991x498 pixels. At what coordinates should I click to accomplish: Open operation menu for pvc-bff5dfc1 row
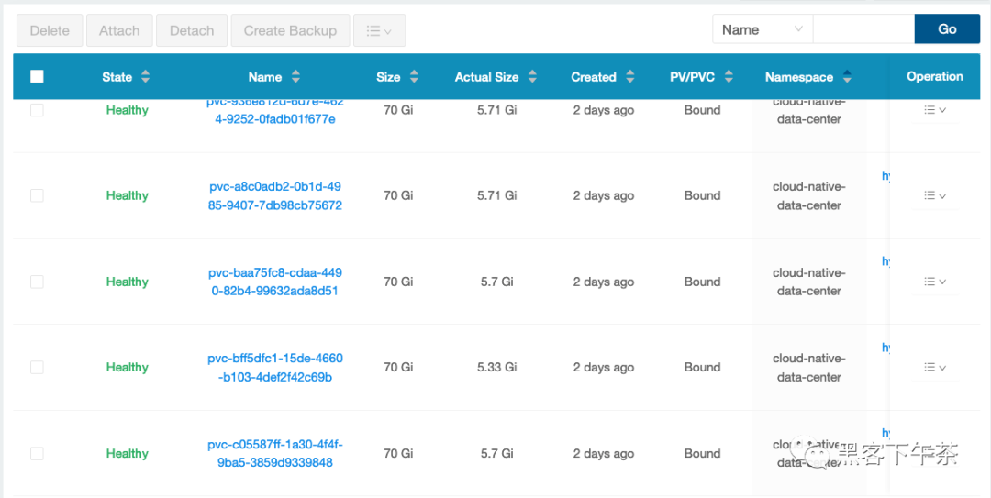[x=935, y=367]
